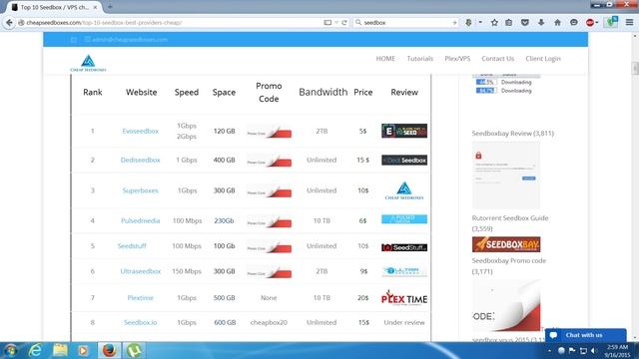Open the Tutorials menu item
The width and height of the screenshot is (639, 359).
[419, 59]
